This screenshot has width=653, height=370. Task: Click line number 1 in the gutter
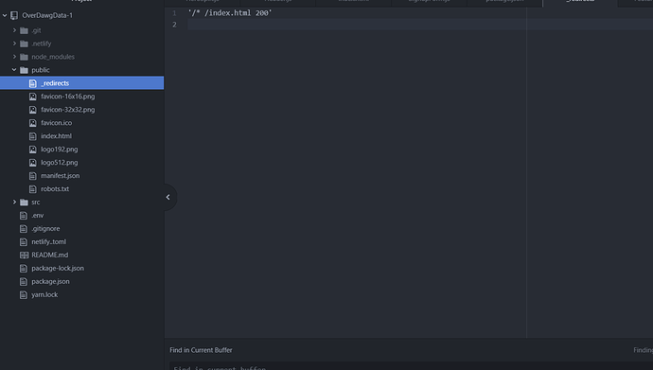pos(174,13)
